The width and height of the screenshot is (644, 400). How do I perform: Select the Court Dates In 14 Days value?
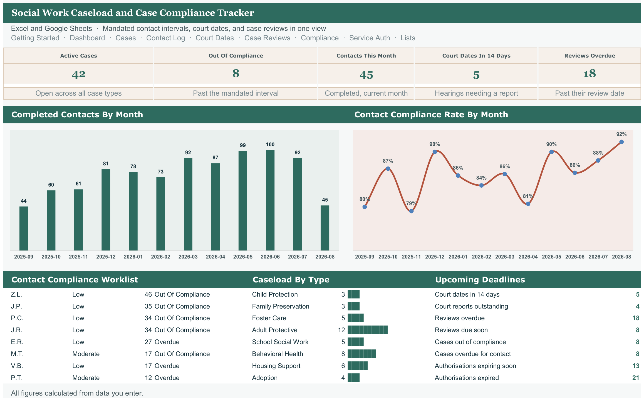click(476, 75)
